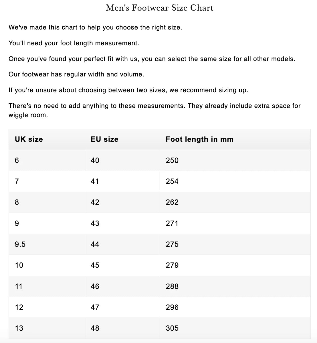This screenshot has height=343, width=317.
Task: Click the 296 foot length cell
Action: [172, 307]
